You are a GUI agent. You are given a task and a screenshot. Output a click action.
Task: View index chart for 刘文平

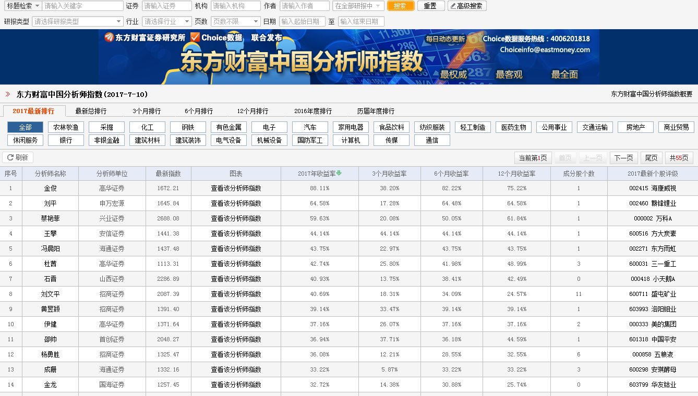coord(236,294)
